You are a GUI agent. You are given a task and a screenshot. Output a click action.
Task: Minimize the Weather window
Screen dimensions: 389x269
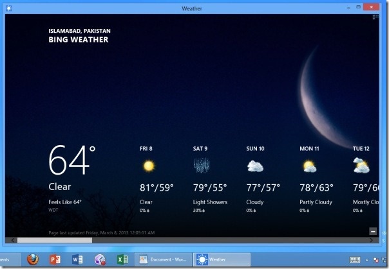tap(348, 8)
